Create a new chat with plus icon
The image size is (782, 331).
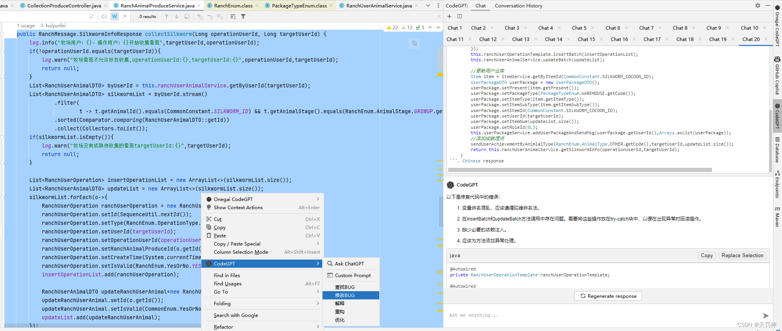tap(449, 16)
